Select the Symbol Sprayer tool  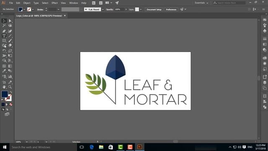point(4,76)
